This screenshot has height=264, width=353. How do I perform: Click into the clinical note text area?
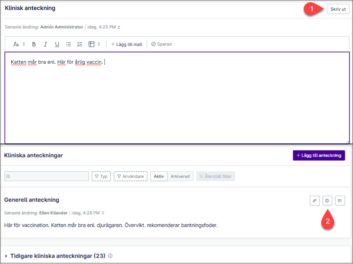tap(177, 98)
